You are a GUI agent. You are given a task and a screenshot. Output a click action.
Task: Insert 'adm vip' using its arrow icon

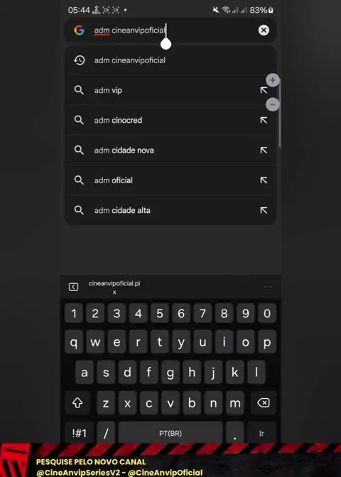[264, 90]
